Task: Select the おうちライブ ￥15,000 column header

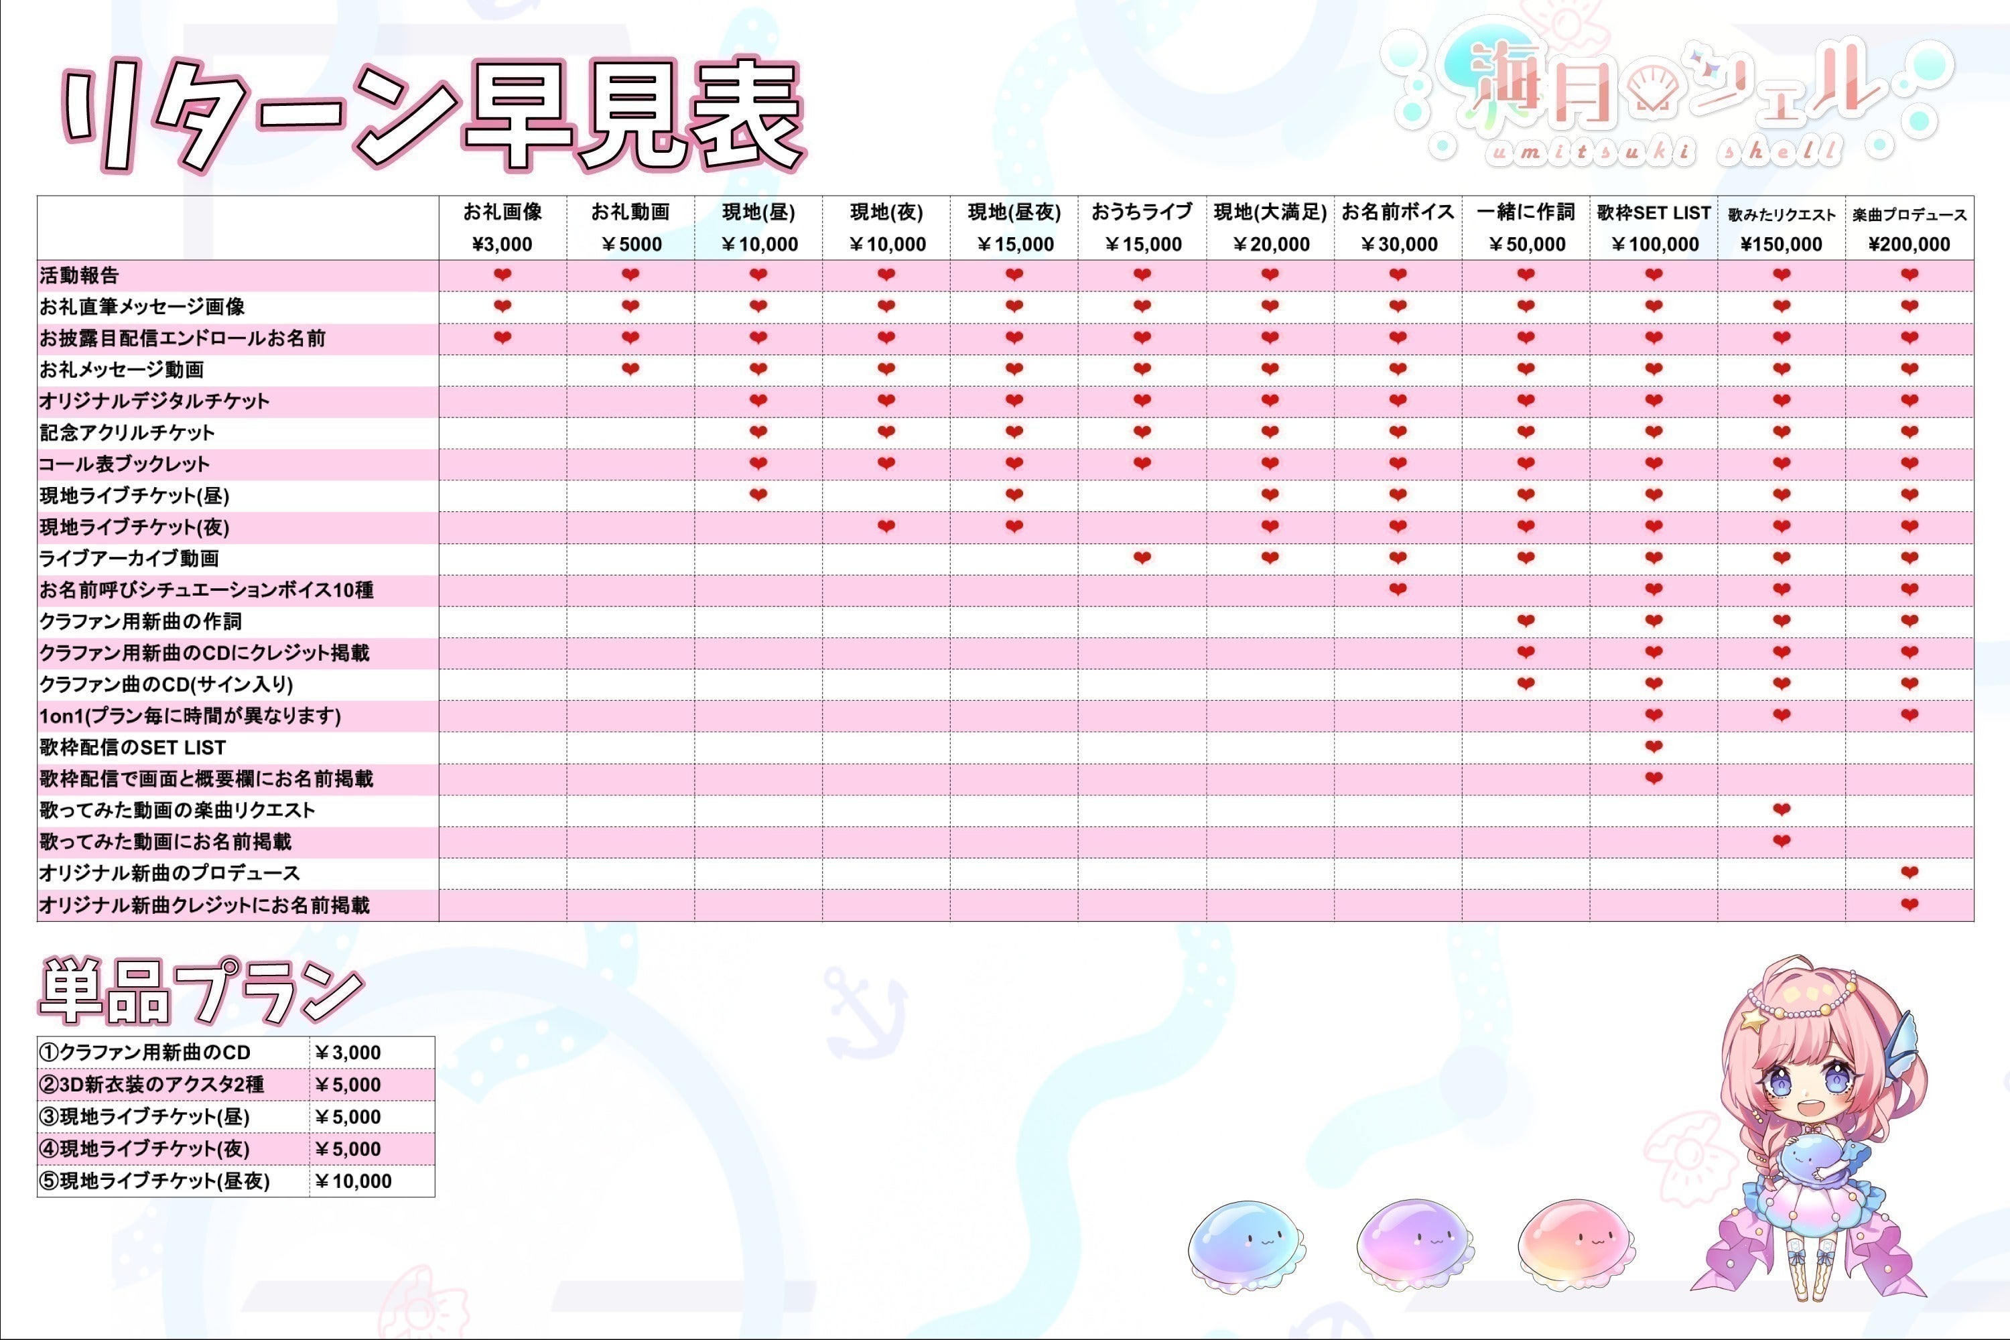Action: 1142,227
